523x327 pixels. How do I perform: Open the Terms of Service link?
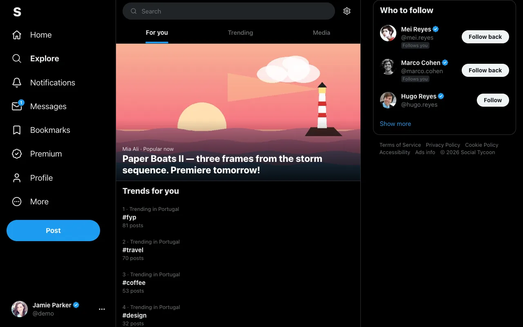pyautogui.click(x=400, y=145)
